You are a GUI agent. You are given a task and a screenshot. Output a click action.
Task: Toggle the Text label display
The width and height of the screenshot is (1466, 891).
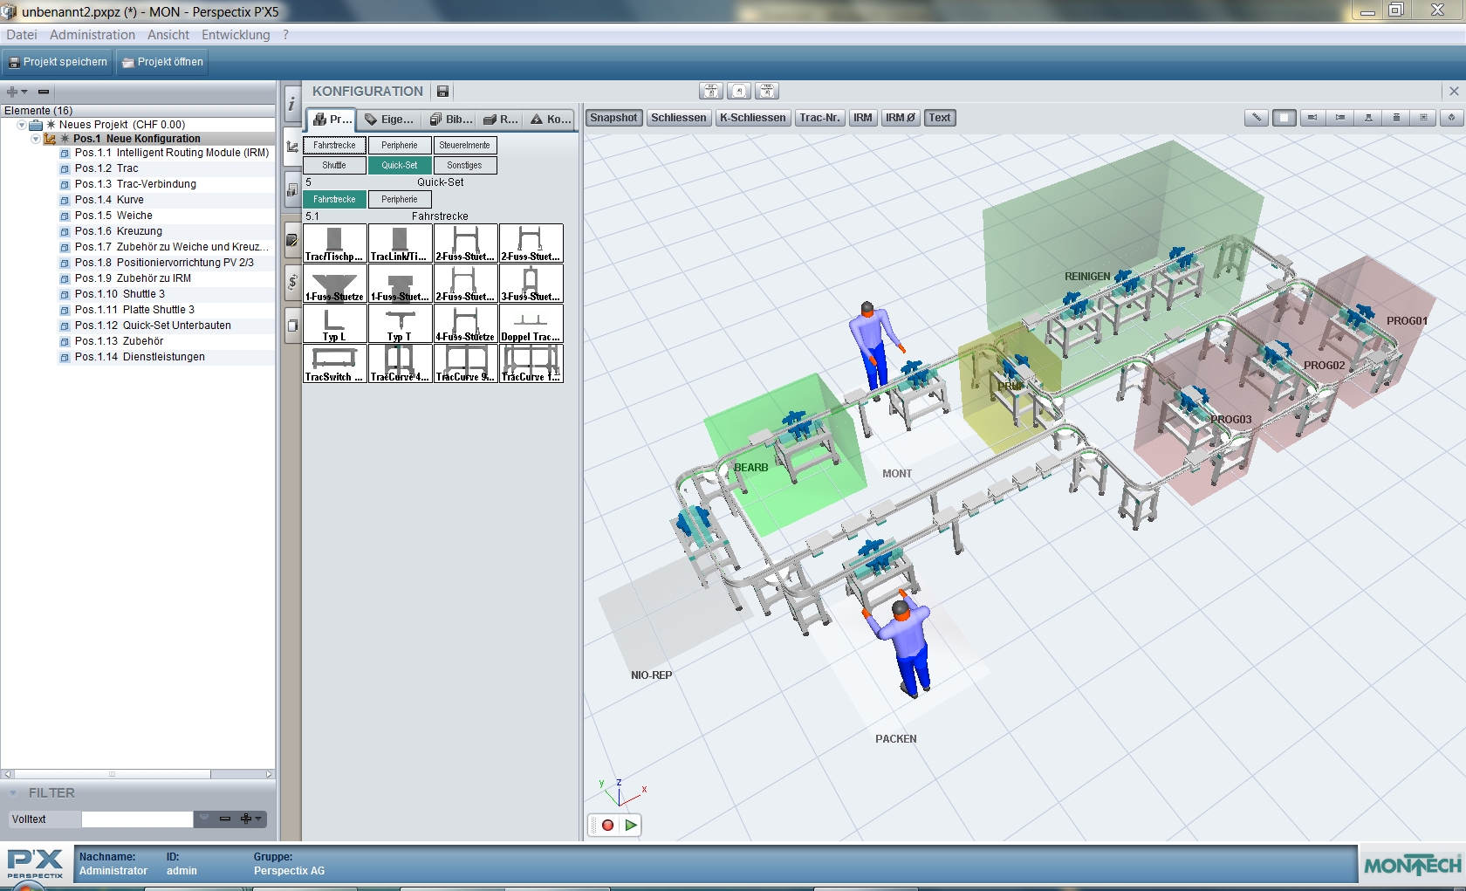[940, 118]
